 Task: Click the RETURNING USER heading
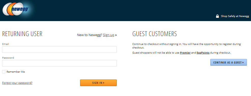coord(22,34)
